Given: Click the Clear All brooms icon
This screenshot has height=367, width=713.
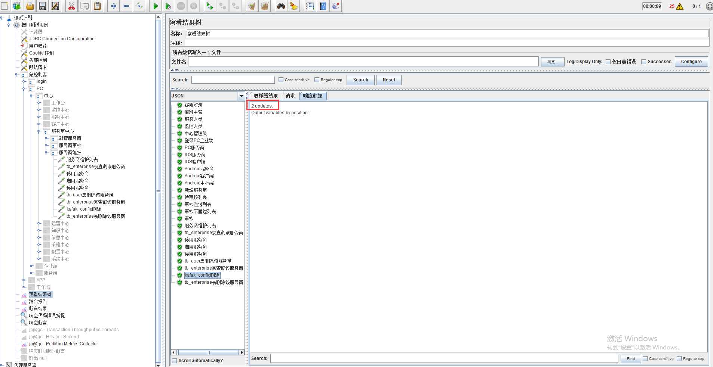Looking at the screenshot, I should click(265, 6).
